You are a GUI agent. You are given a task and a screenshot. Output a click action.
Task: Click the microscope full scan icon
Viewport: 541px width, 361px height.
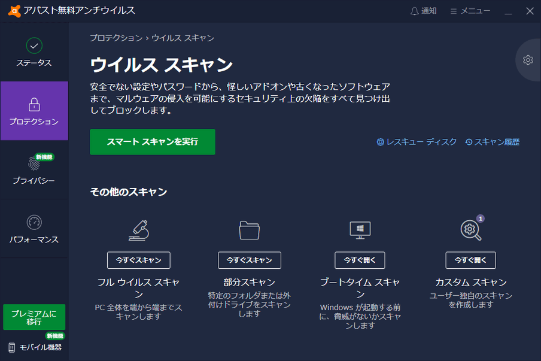[x=139, y=230]
